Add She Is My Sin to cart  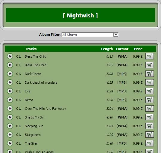(x=150, y=117)
